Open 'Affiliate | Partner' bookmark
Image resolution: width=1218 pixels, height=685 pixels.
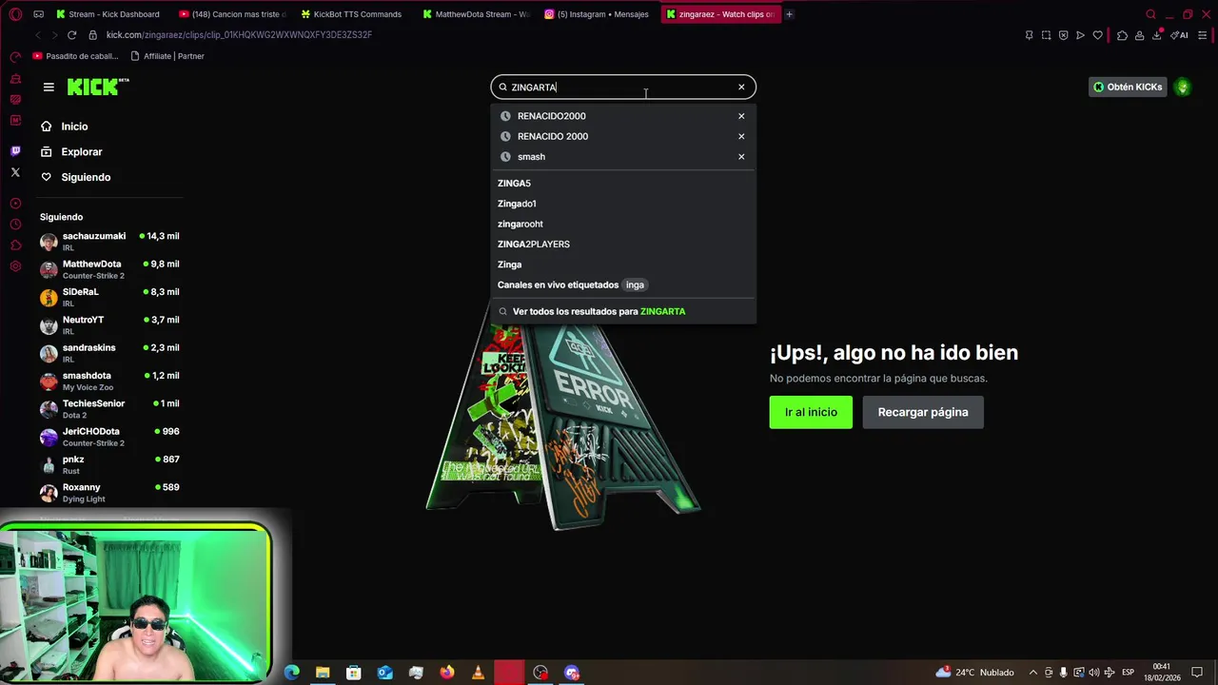point(167,56)
